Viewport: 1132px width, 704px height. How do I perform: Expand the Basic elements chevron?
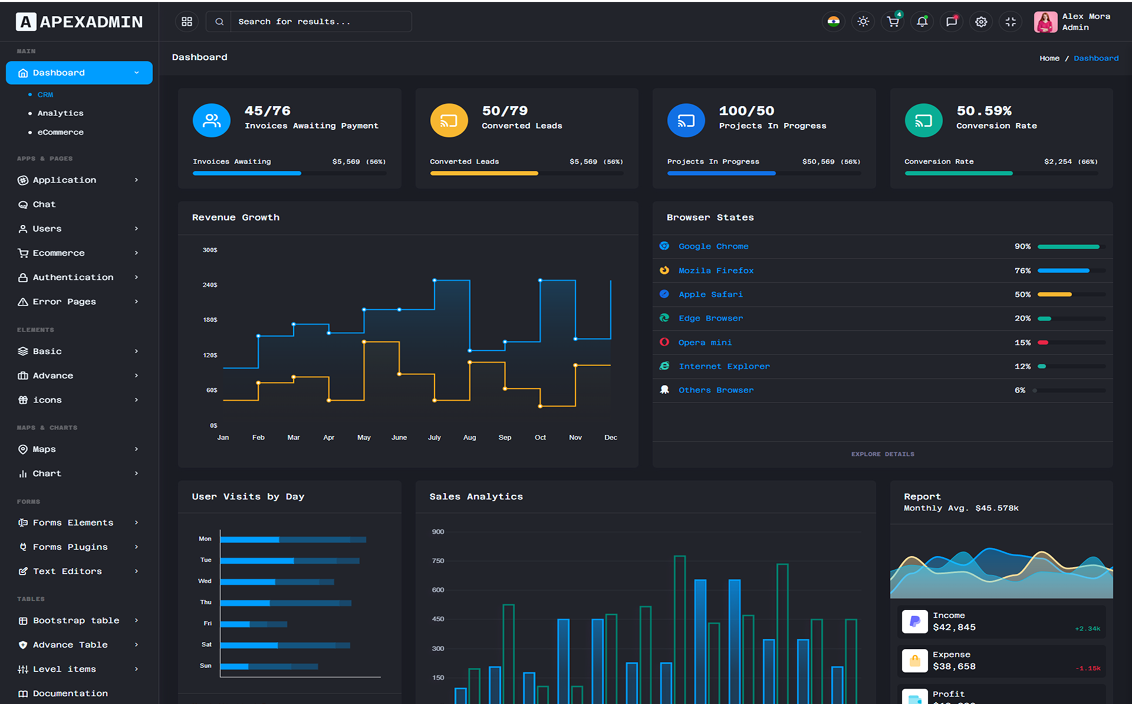click(137, 351)
